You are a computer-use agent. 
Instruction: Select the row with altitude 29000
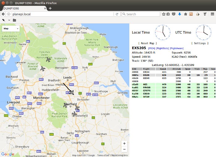[x=174, y=81]
